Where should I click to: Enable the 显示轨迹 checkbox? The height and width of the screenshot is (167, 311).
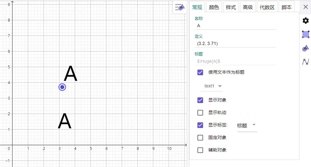pyautogui.click(x=200, y=113)
